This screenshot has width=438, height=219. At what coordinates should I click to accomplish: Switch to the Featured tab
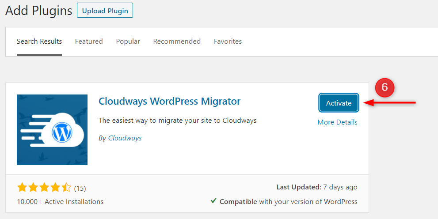(x=89, y=42)
